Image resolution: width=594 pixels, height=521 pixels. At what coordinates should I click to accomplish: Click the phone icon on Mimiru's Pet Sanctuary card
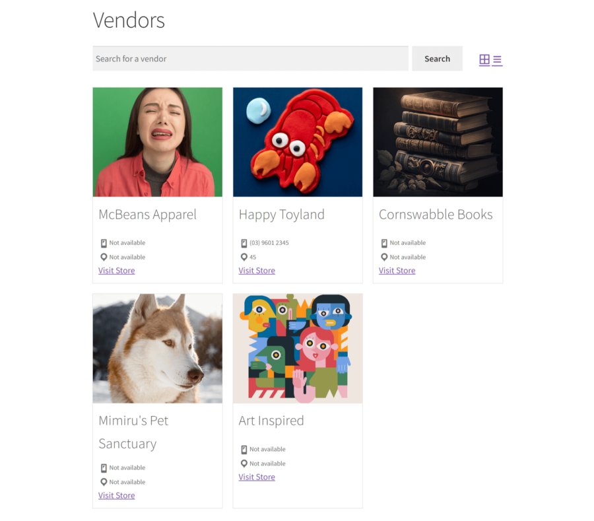coord(103,467)
